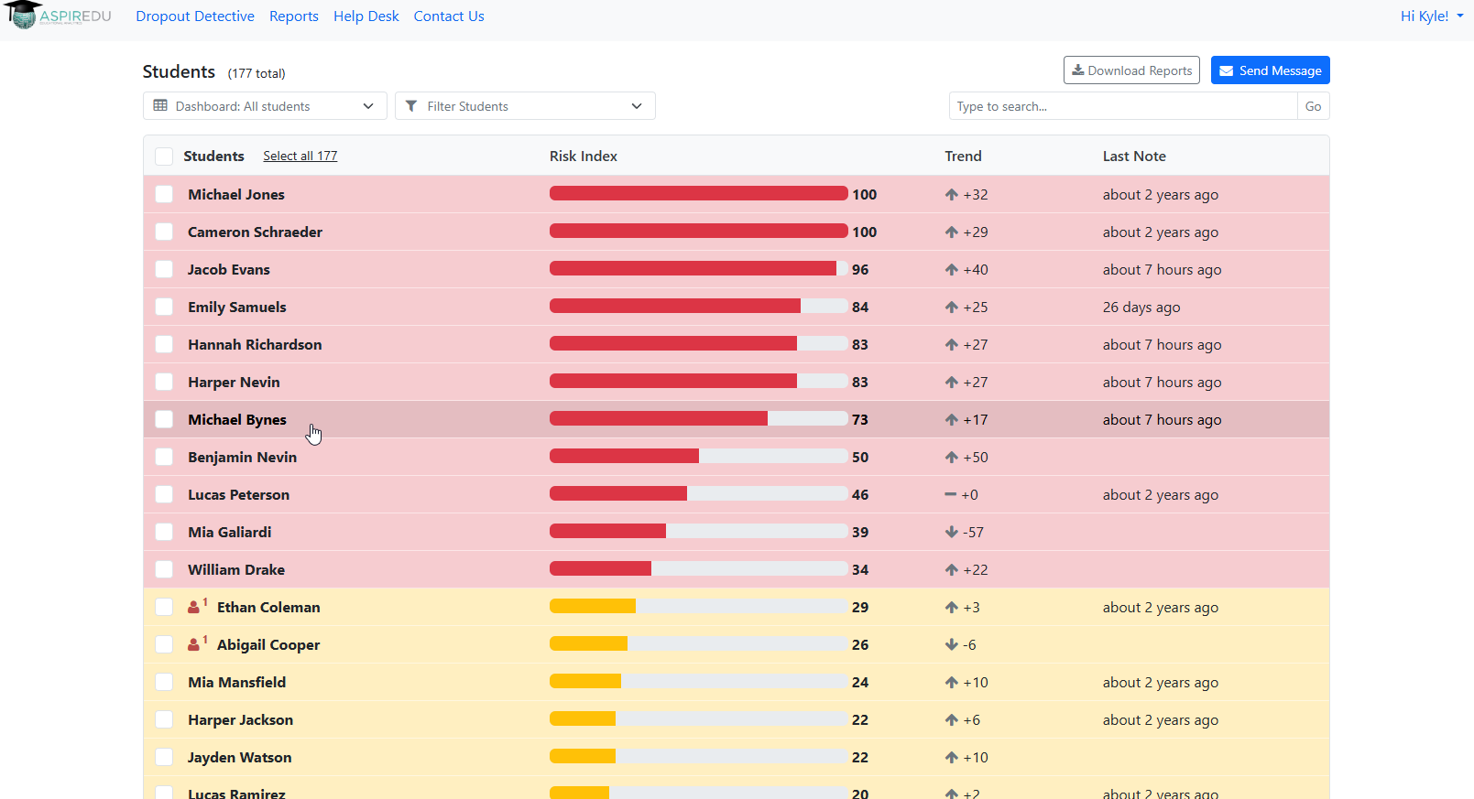The image size is (1474, 799).
Task: Click the funnel filter icon
Action: click(x=411, y=106)
